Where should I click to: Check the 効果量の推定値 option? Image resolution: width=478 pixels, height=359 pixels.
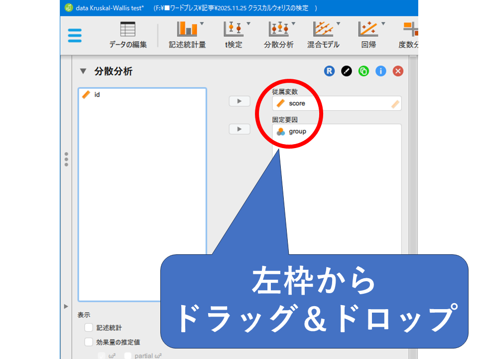point(89,342)
